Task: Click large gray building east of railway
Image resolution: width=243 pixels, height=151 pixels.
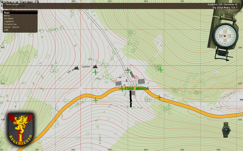Action: tap(141, 82)
